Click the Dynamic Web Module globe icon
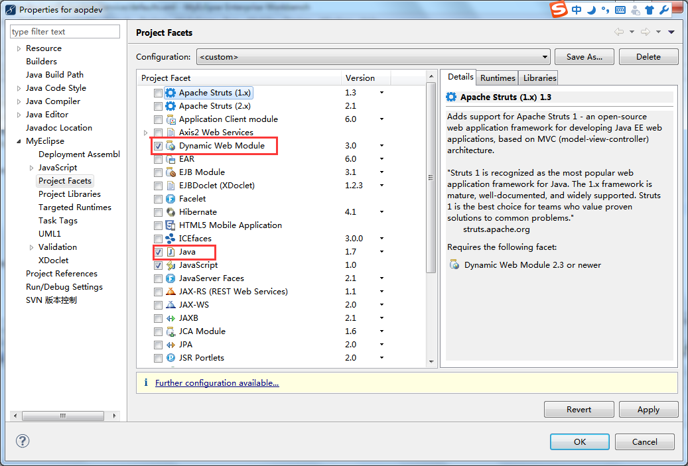This screenshot has width=688, height=466. click(x=171, y=146)
